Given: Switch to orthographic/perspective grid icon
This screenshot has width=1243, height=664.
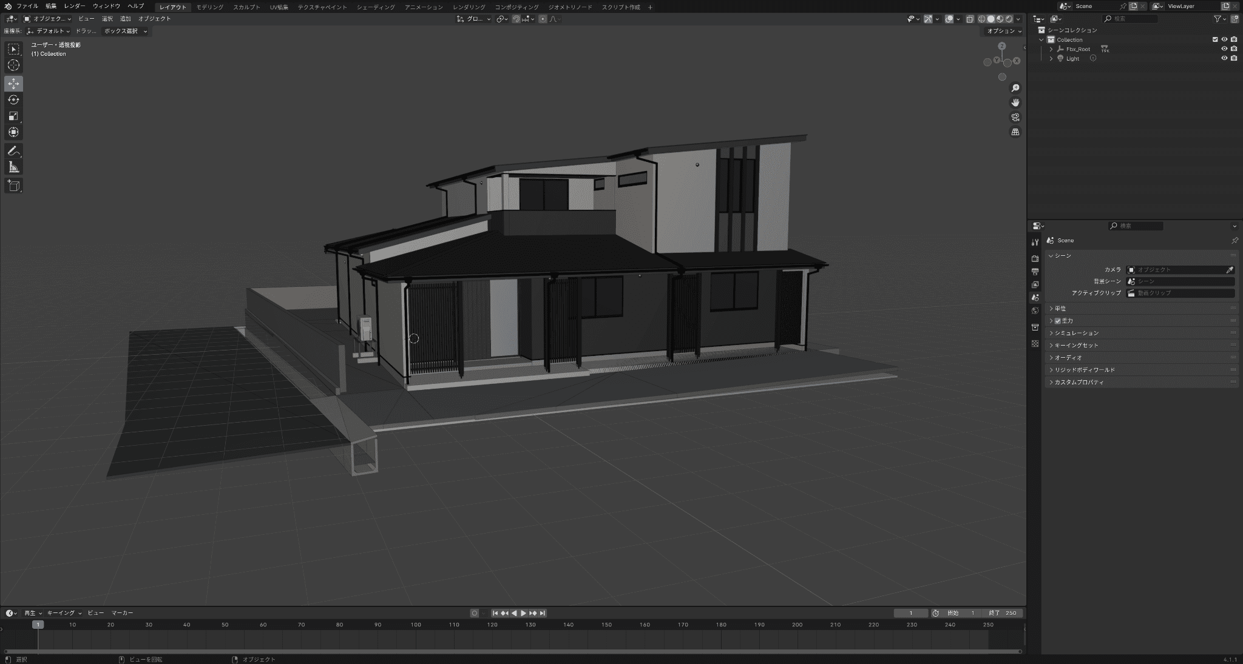Looking at the screenshot, I should 1015,132.
